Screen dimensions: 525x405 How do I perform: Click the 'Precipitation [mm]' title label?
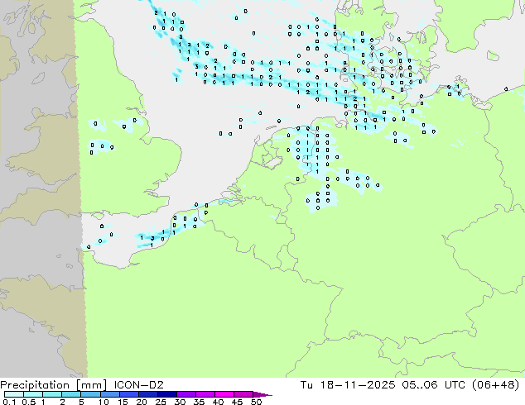pyautogui.click(x=53, y=385)
